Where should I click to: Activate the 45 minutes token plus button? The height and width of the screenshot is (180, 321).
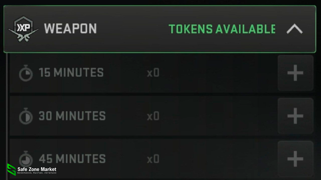295,159
